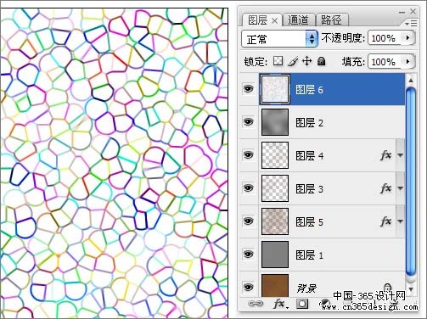
Task: Switch to the 通道 tab
Action: tap(299, 20)
